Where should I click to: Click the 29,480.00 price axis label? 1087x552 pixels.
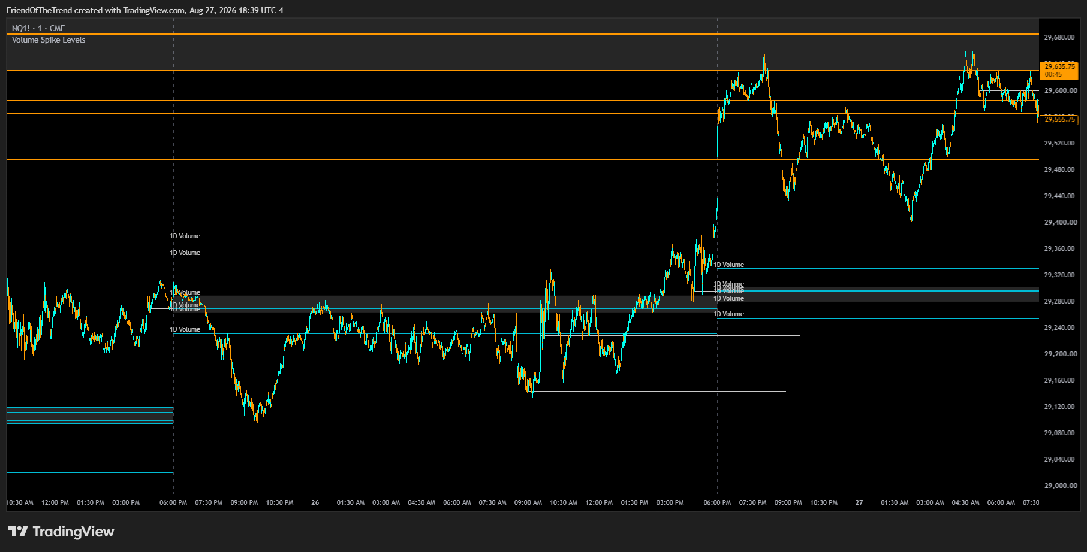(x=1059, y=169)
